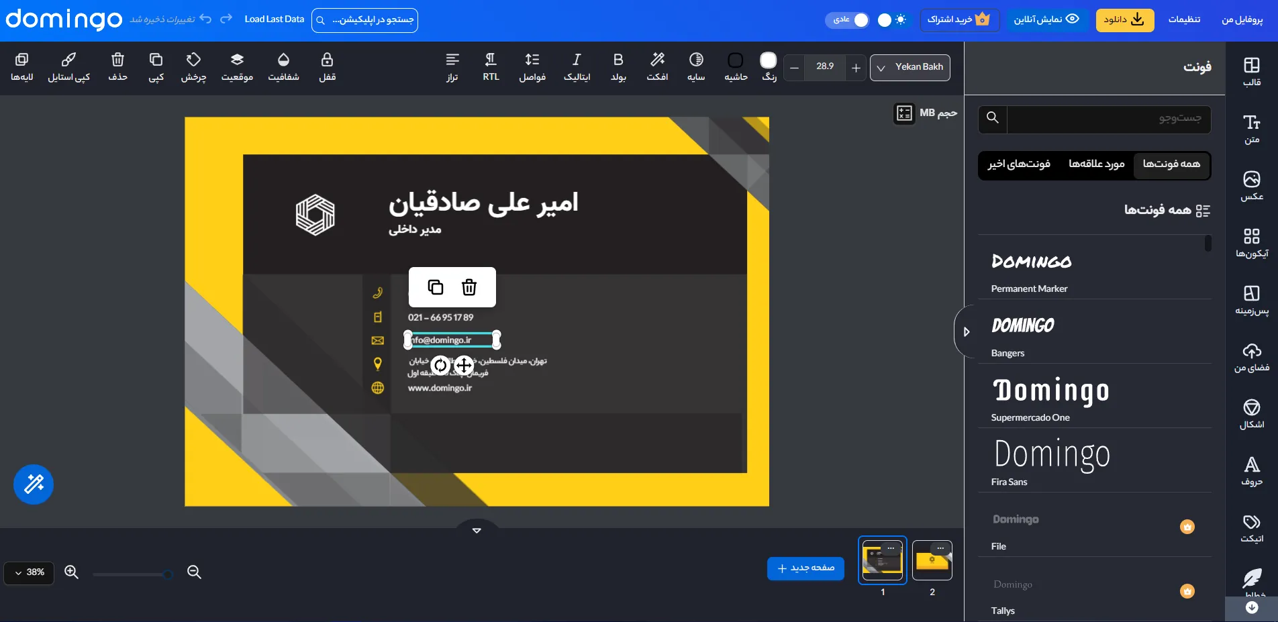Click the redo arrow in header
The height and width of the screenshot is (622, 1278).
click(x=226, y=19)
